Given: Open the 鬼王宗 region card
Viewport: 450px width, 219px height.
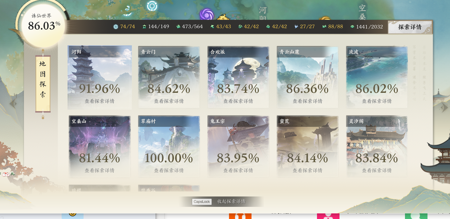Looking at the screenshot, I should (238, 147).
